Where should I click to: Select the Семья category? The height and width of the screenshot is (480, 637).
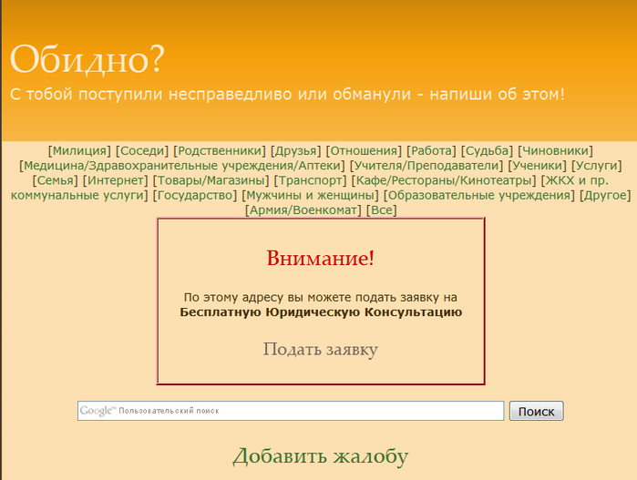tap(55, 180)
